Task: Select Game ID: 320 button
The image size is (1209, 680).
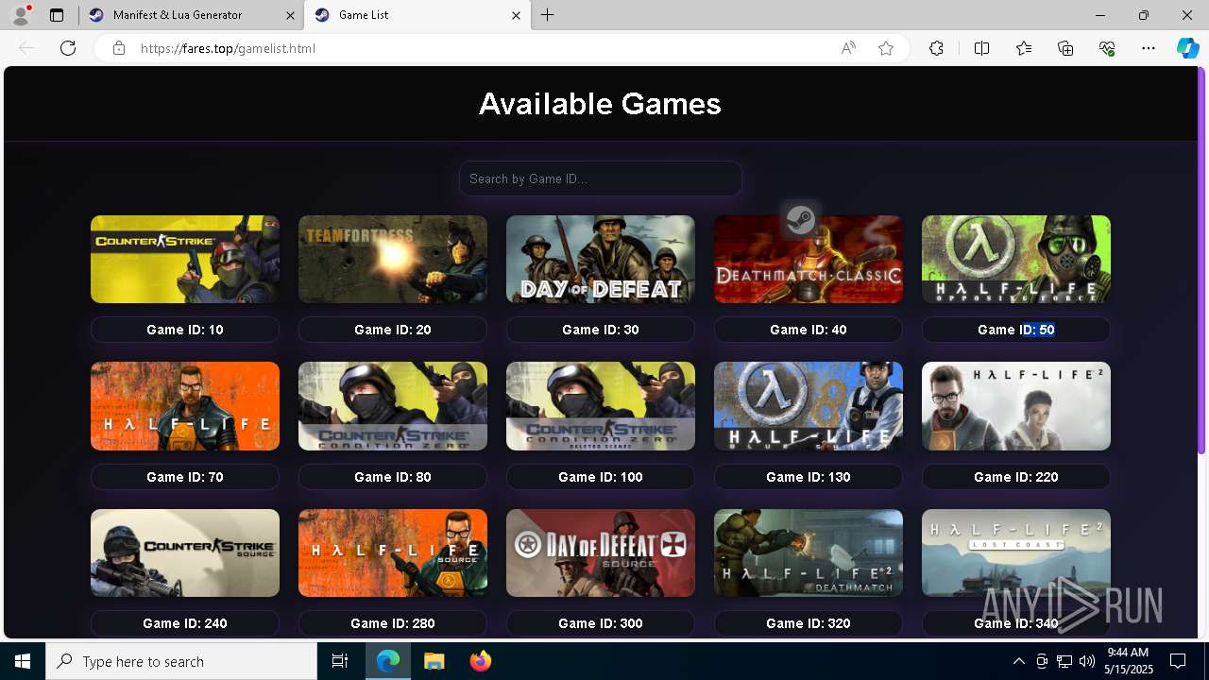Action: pos(809,623)
